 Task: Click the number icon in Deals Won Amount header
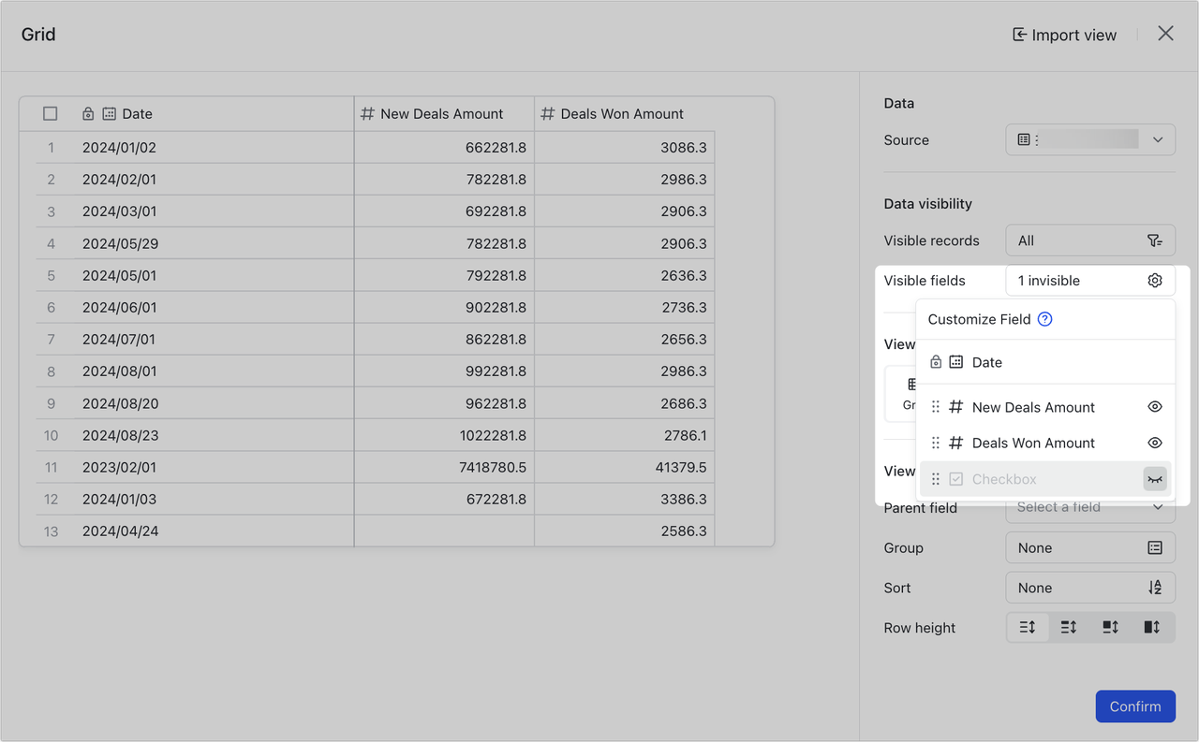click(548, 113)
